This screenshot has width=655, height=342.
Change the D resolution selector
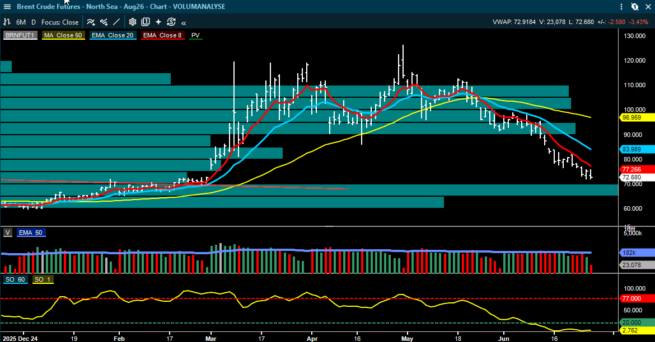[34, 22]
